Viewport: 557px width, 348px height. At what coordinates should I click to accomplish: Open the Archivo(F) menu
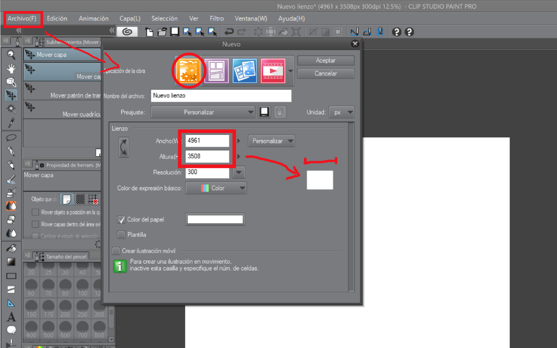(22, 19)
